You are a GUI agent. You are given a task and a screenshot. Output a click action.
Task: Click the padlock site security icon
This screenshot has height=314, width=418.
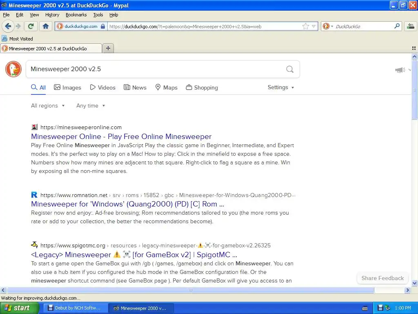coord(103,26)
